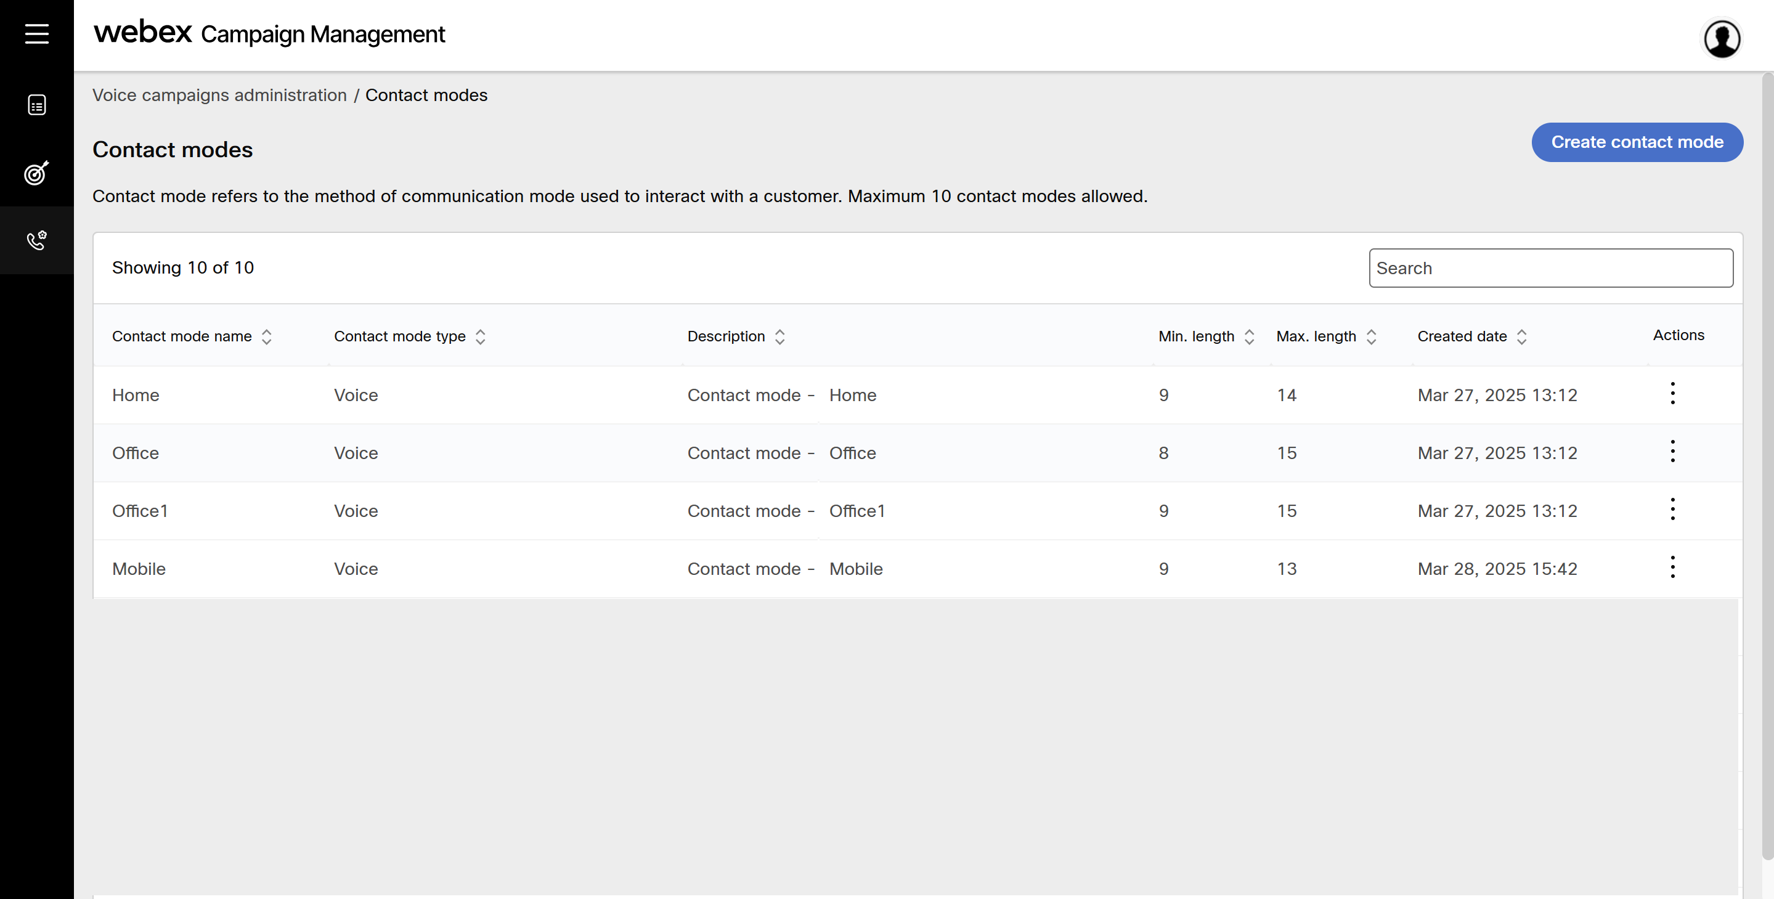
Task: Click the list report sidebar icon
Action: click(x=36, y=105)
